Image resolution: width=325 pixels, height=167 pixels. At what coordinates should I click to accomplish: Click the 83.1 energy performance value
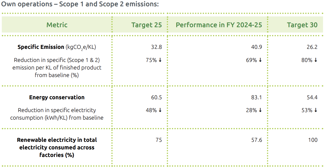(x=257, y=97)
